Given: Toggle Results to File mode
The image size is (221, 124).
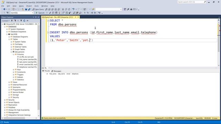Looking at the screenshot, I should (x=80, y=13).
